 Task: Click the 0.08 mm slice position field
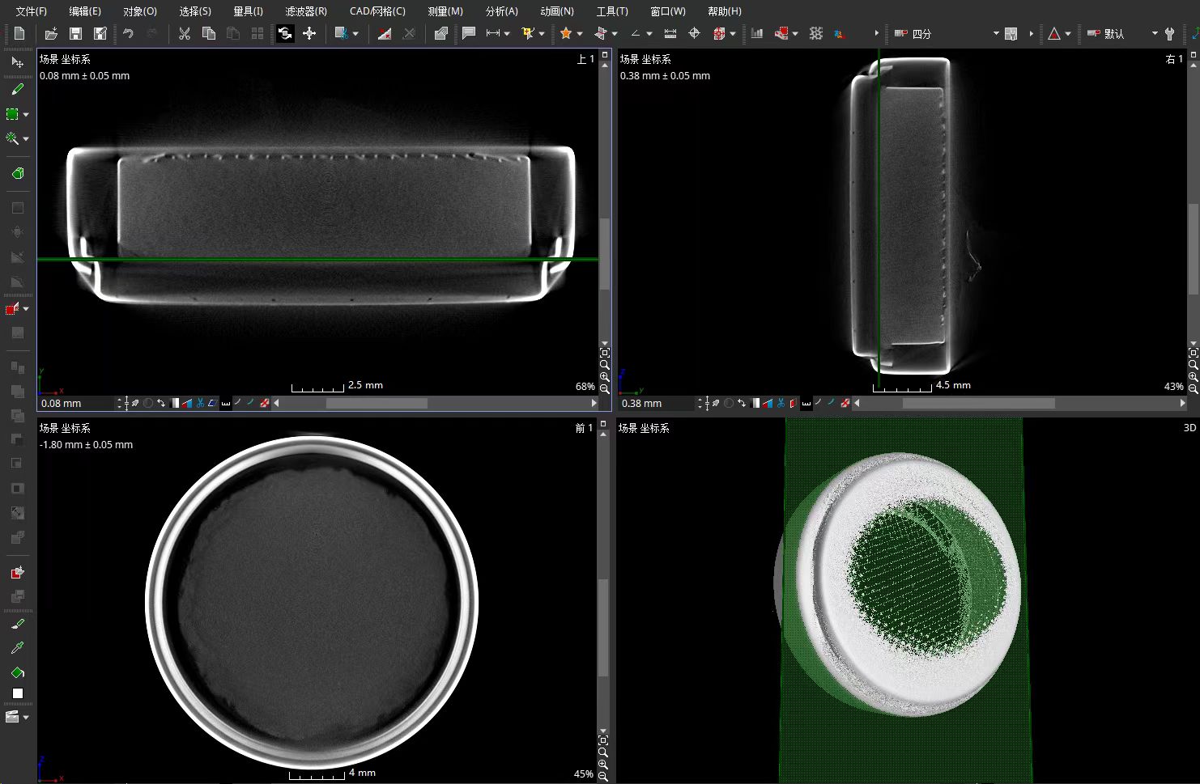pos(77,403)
